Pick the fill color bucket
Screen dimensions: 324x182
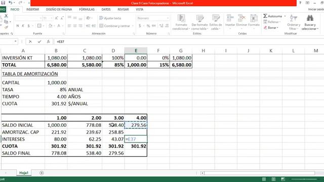tap(50, 26)
